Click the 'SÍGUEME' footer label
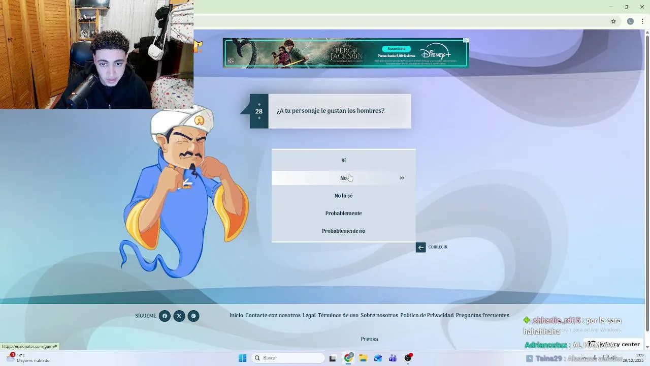The image size is (650, 366). click(x=146, y=316)
